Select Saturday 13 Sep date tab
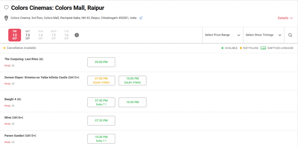This screenshot has width=298, height=147. tap(28, 35)
